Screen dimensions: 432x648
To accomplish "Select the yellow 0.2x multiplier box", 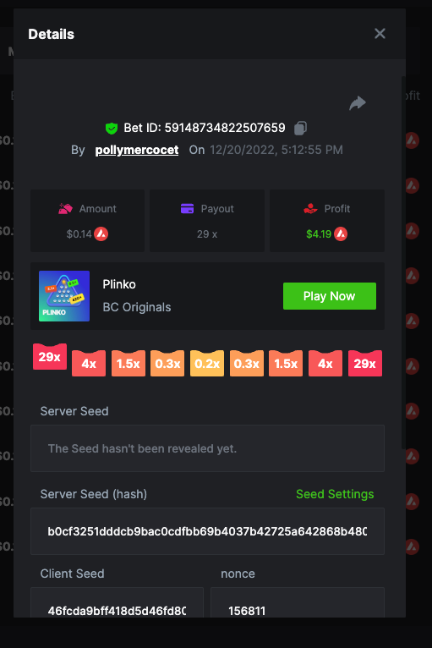I will pyautogui.click(x=207, y=363).
